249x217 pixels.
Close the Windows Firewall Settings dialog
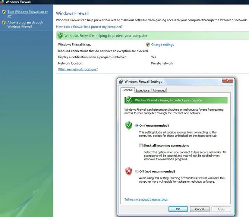[x=227, y=81]
